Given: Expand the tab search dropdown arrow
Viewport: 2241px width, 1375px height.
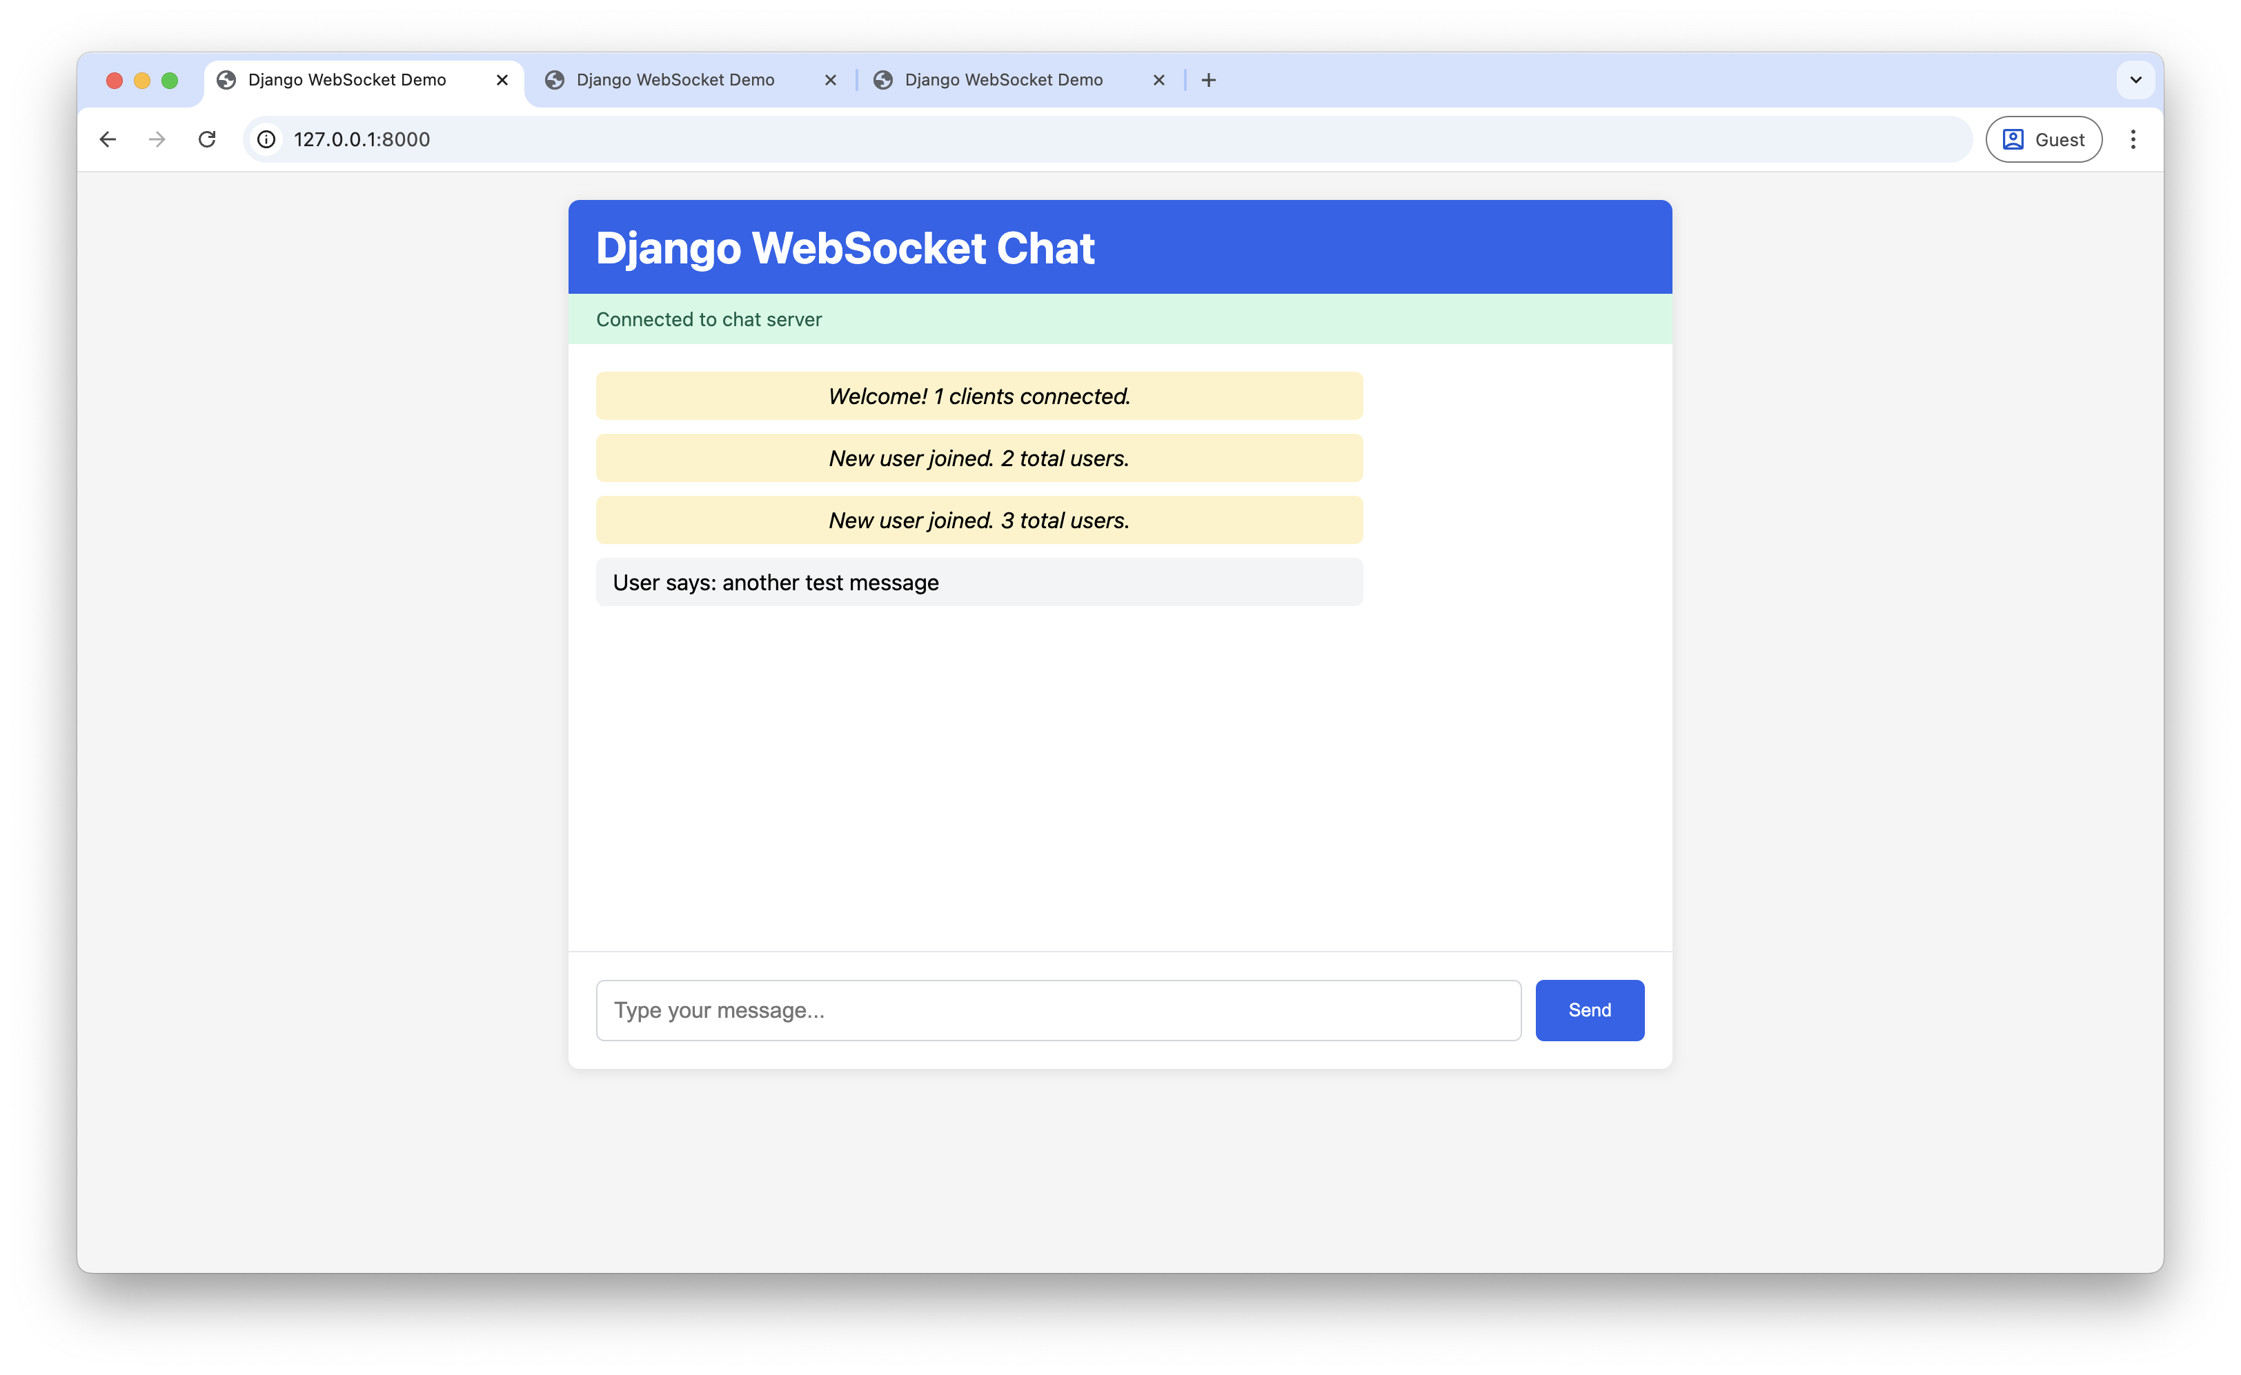Looking at the screenshot, I should click(2135, 80).
